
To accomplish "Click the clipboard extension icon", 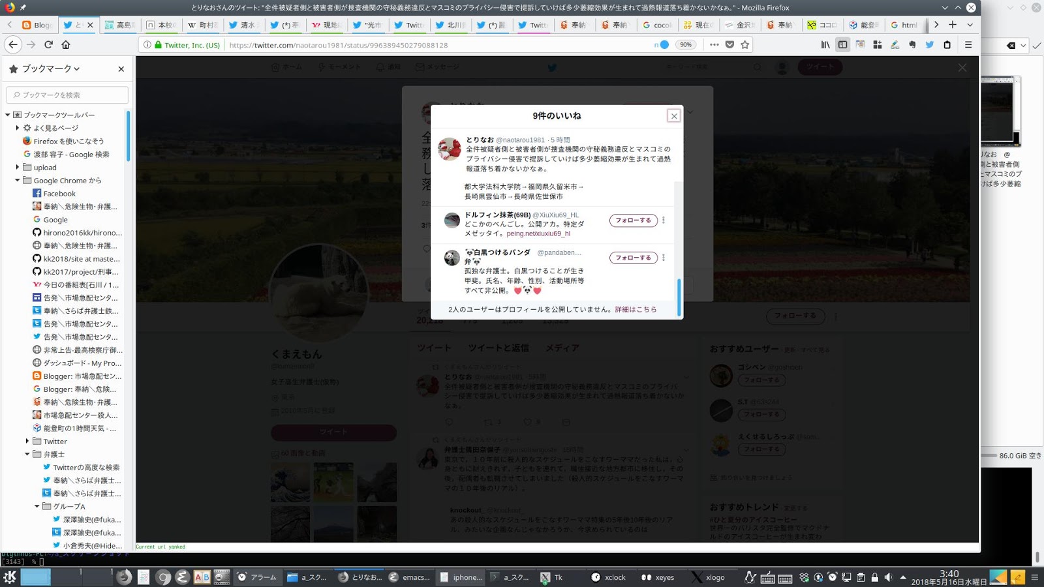I will click(947, 44).
